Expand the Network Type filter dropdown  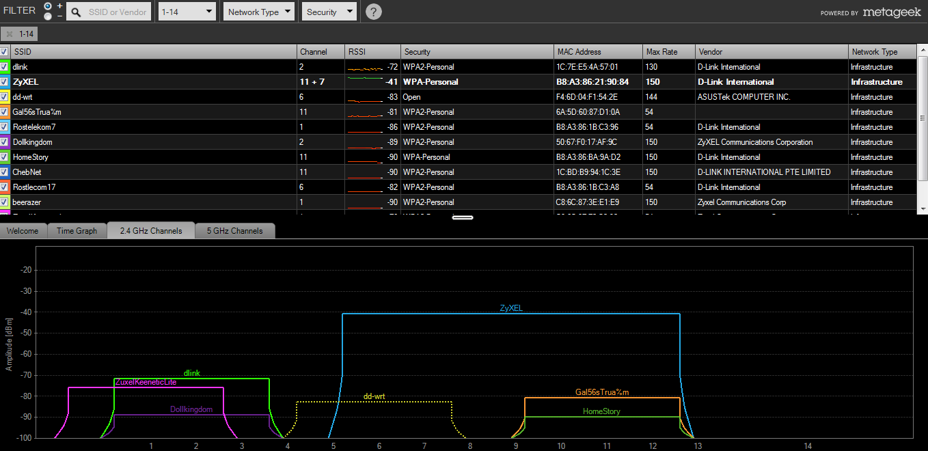coord(259,12)
